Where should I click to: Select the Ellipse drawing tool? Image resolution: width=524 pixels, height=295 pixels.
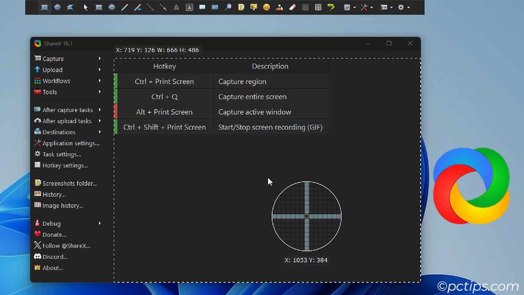111,7
